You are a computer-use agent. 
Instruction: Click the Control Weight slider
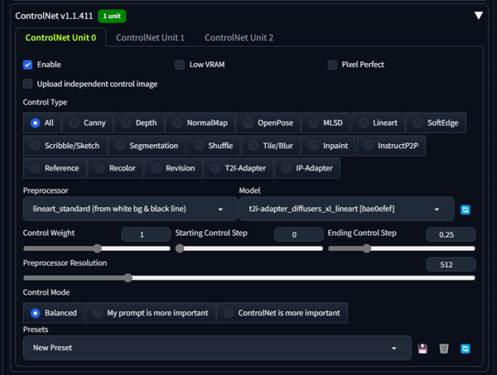coord(97,248)
